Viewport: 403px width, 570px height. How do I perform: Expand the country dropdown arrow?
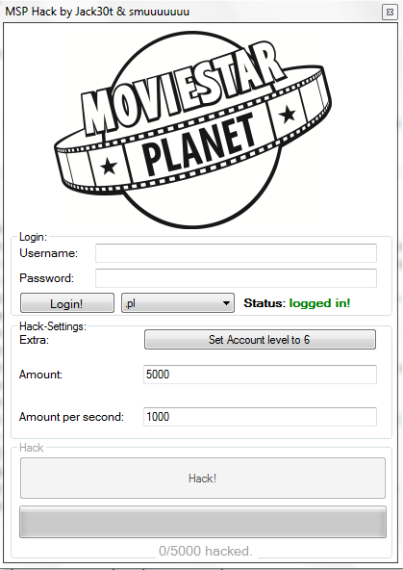click(226, 303)
